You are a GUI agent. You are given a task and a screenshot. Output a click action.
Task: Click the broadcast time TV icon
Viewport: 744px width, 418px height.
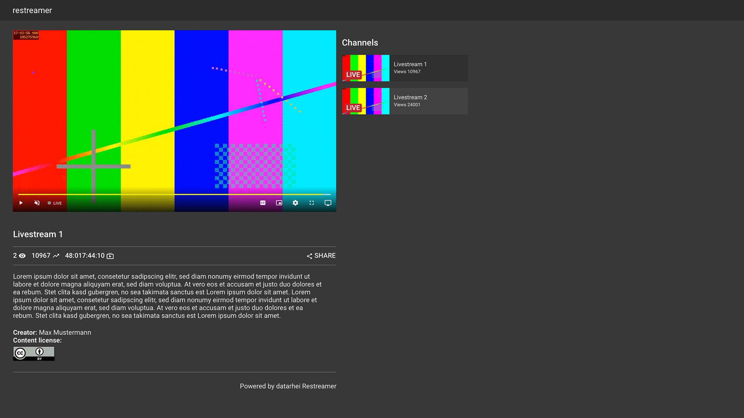[x=110, y=255]
